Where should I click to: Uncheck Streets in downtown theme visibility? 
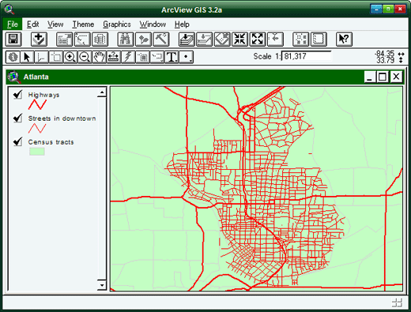pos(17,118)
